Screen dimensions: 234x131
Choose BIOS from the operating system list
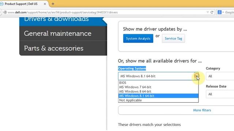pos(158,83)
